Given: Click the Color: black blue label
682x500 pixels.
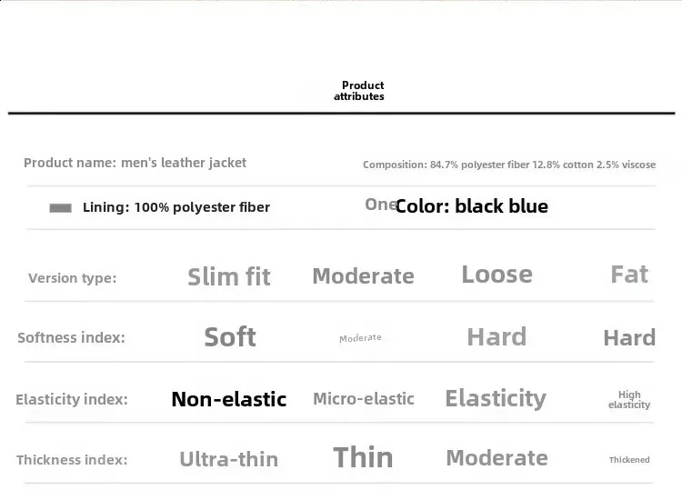Looking at the screenshot, I should (471, 206).
